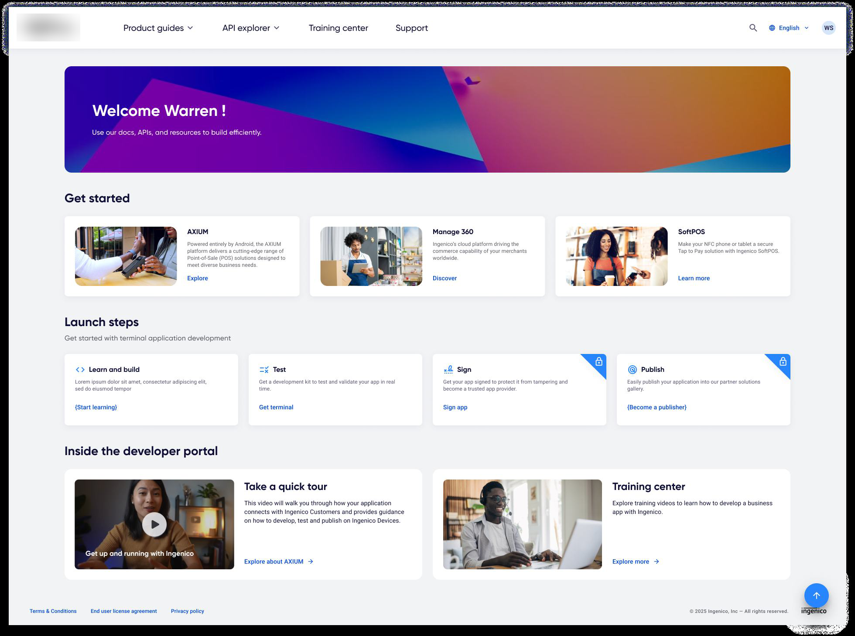855x636 pixels.
Task: Click the globe language icon
Action: (772, 28)
